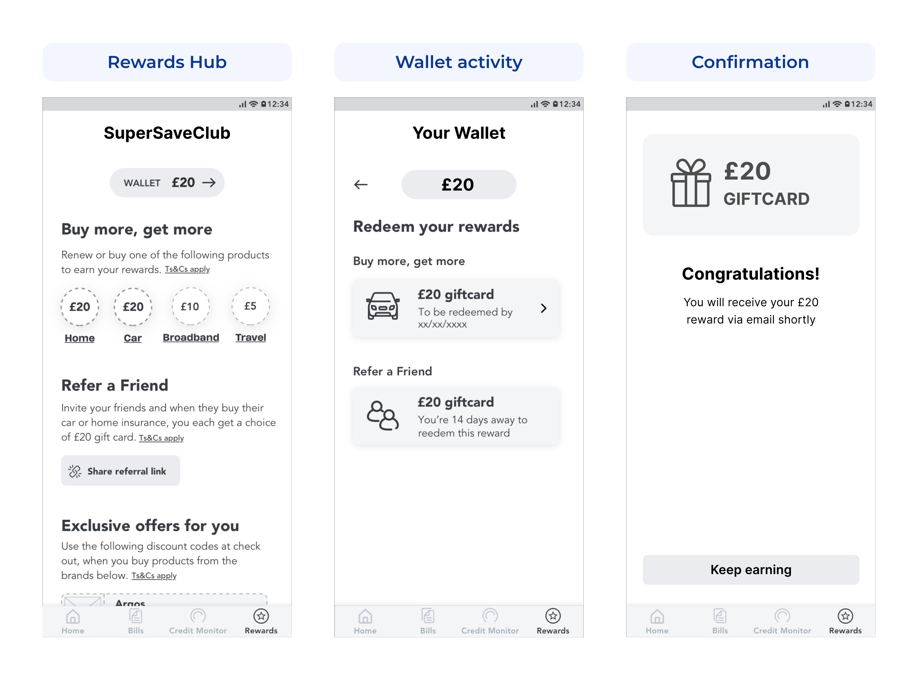The height and width of the screenshot is (680, 918).
Task: Open Bills tab in Rewards Hub nav
Action: click(x=135, y=622)
